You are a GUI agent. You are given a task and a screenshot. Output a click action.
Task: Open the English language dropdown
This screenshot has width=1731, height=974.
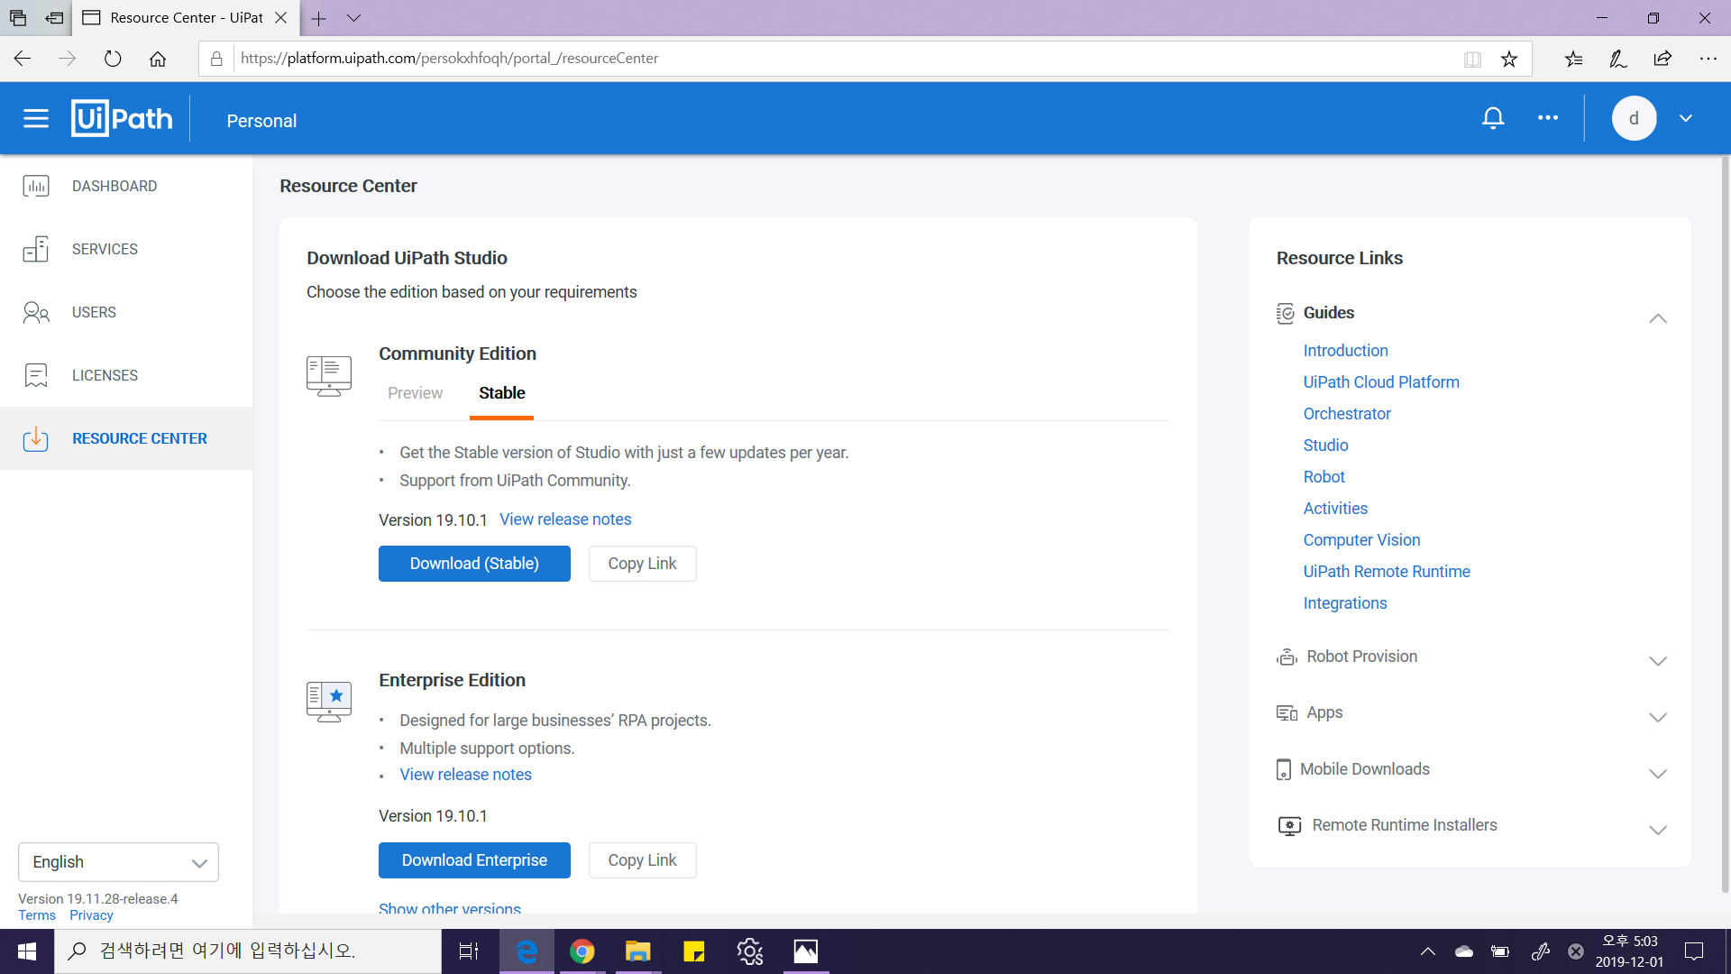coord(118,862)
